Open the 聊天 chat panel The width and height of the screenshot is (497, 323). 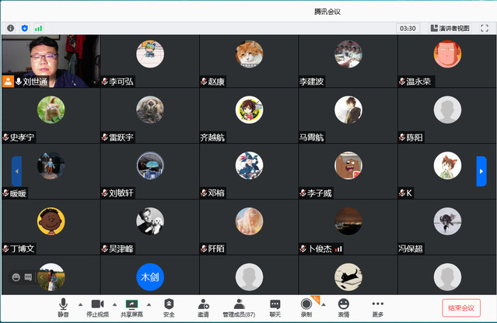pos(275,307)
